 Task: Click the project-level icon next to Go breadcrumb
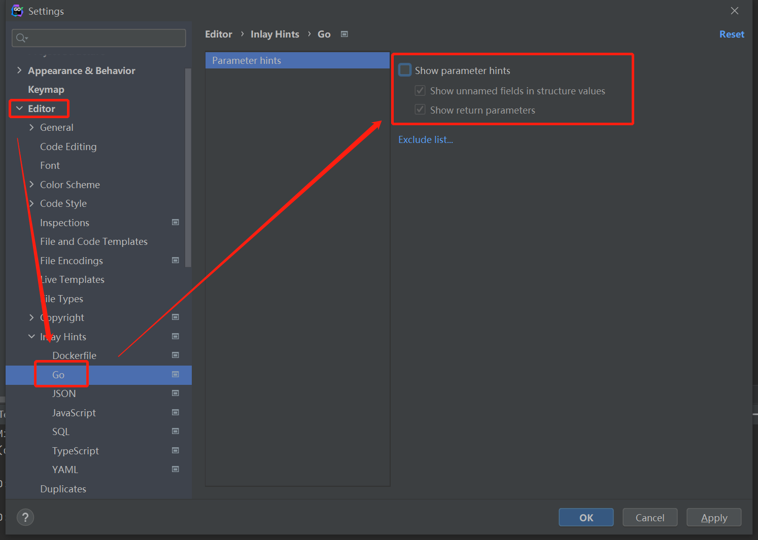(x=344, y=34)
